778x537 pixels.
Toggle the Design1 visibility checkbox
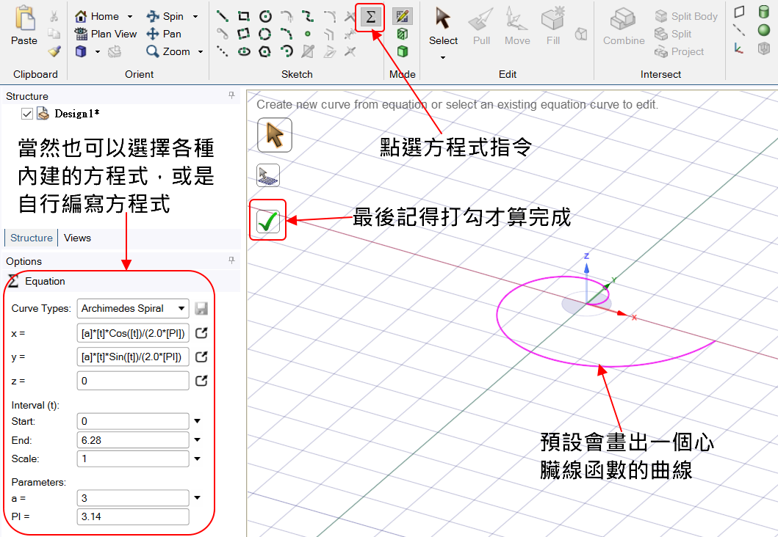click(x=26, y=114)
